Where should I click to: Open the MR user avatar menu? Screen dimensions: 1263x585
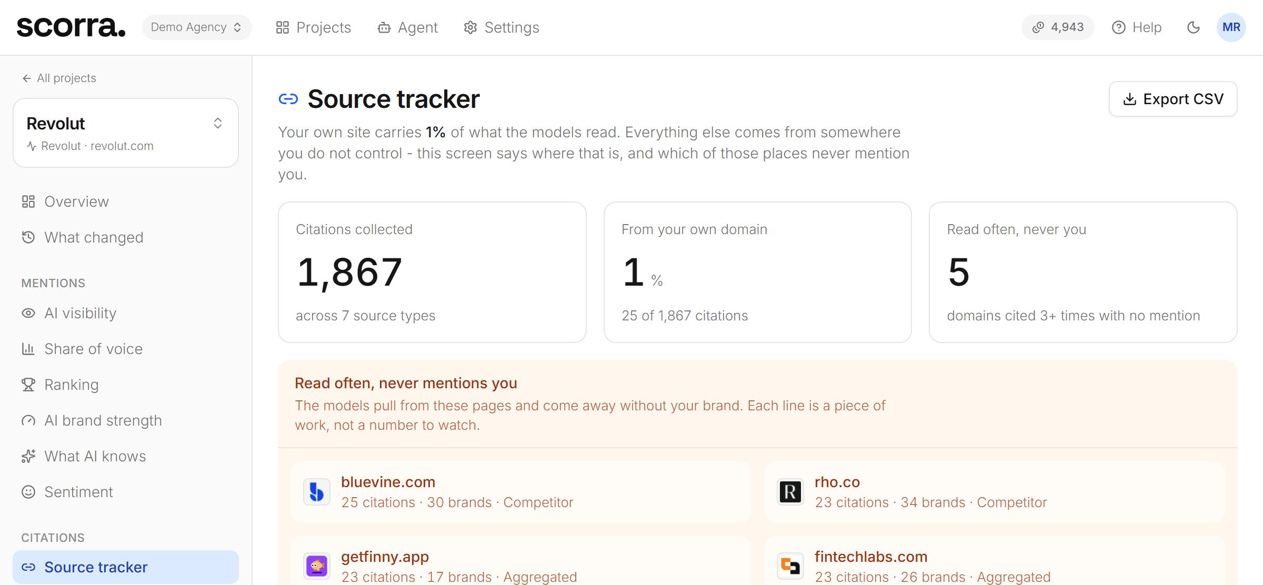tap(1231, 27)
